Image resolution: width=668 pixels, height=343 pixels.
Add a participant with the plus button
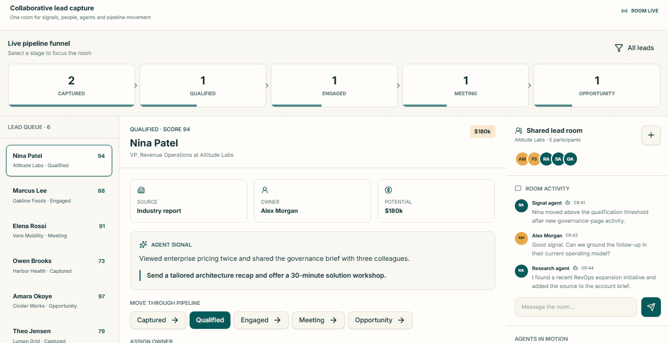(x=651, y=135)
